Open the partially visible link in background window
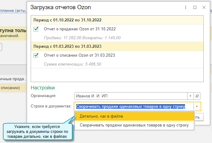The height and width of the screenshot is (143, 212). [13, 11]
